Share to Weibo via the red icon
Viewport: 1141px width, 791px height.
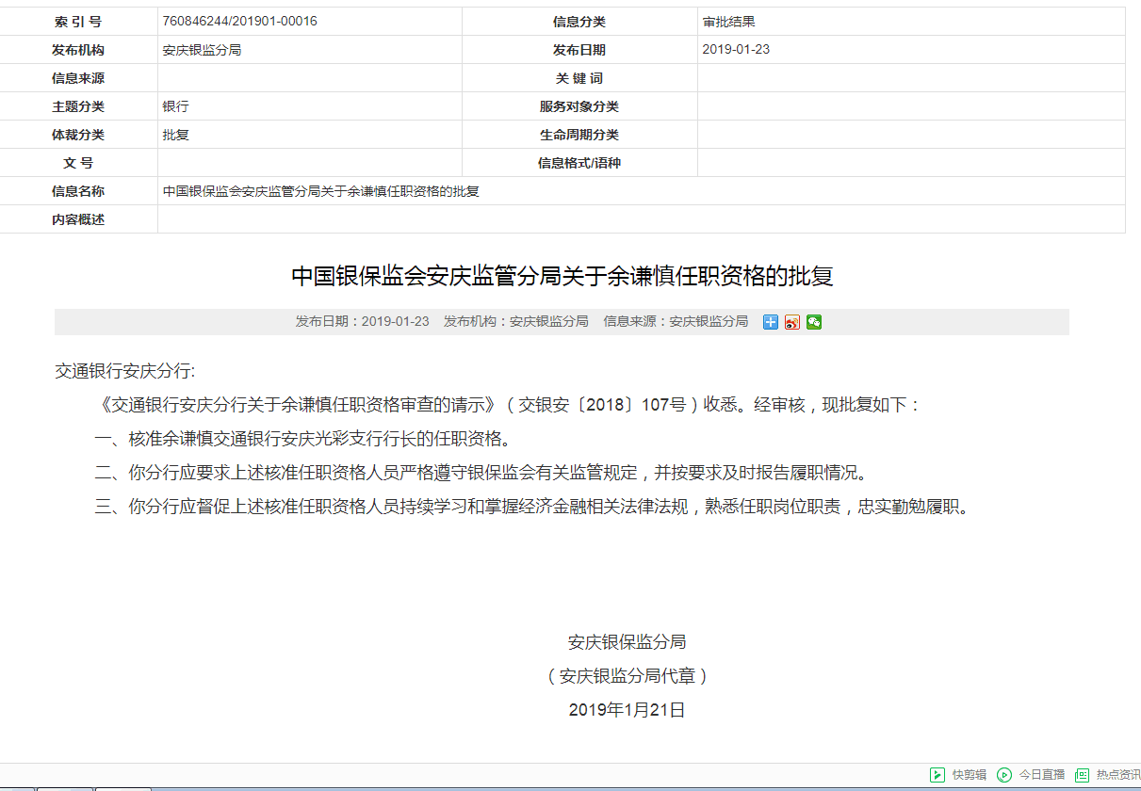pos(792,322)
